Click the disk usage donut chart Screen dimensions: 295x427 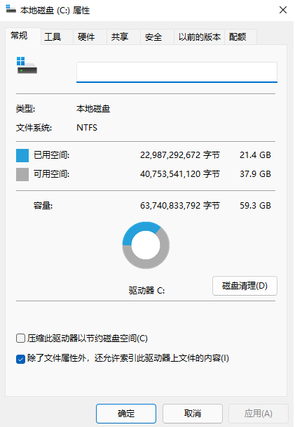[x=146, y=245]
